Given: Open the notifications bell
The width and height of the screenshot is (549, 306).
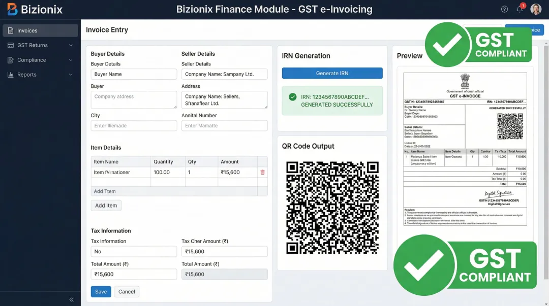Looking at the screenshot, I should click(x=520, y=9).
